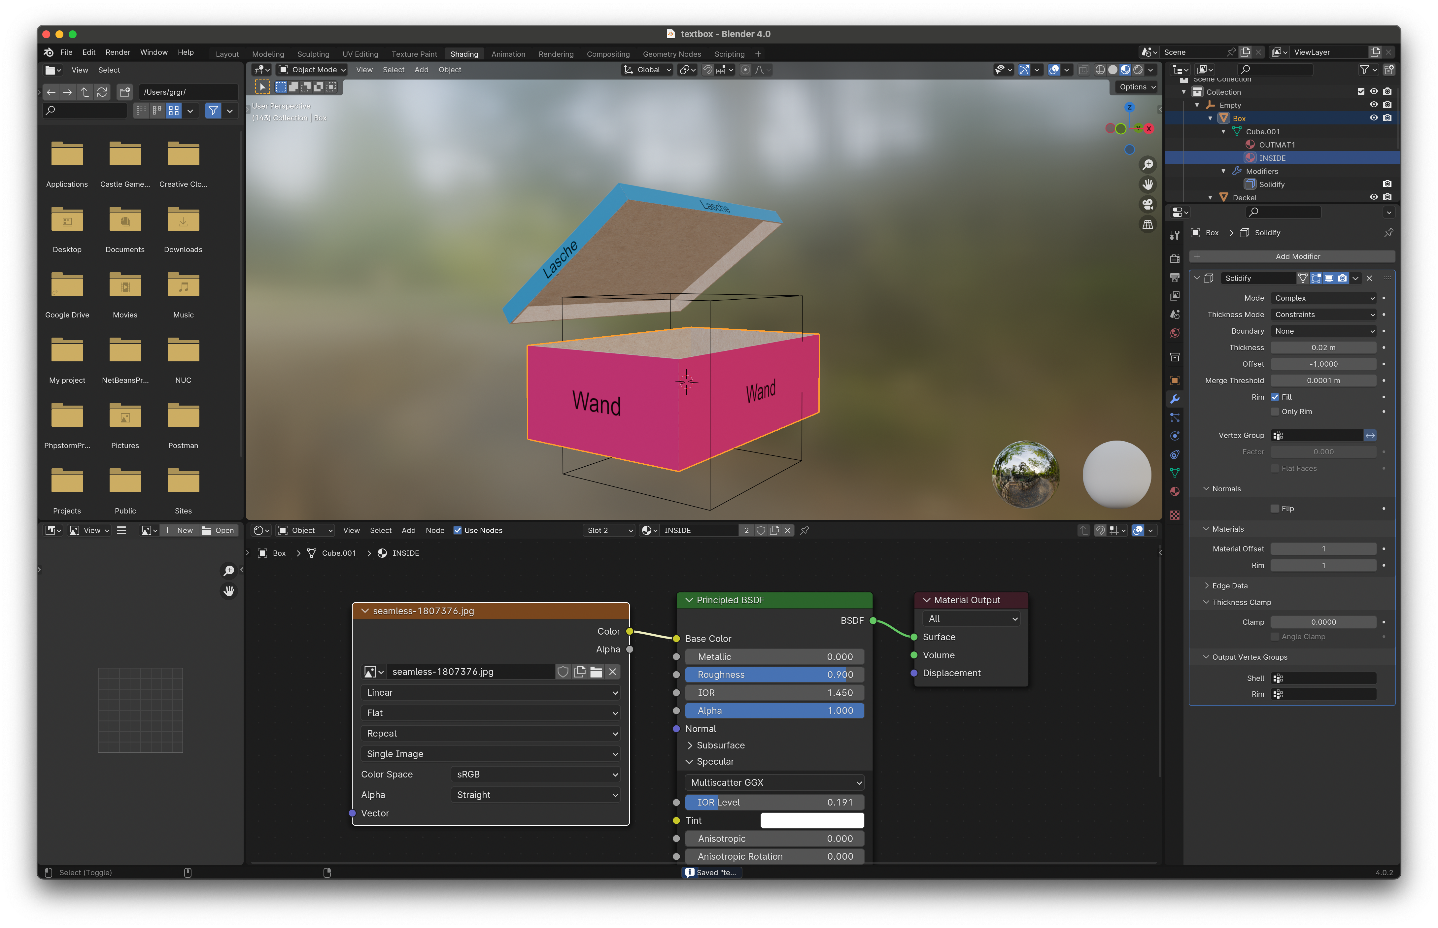Click the refresh icon in file browser
1438x928 pixels.
point(102,92)
